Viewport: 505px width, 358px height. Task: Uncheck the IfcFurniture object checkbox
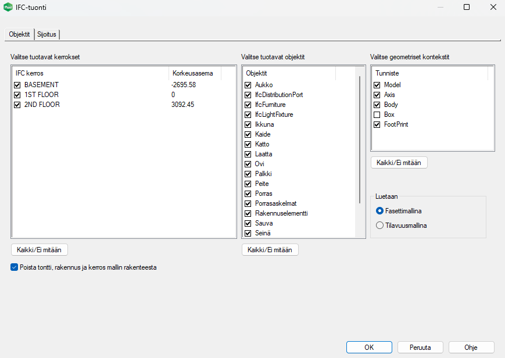click(x=248, y=105)
